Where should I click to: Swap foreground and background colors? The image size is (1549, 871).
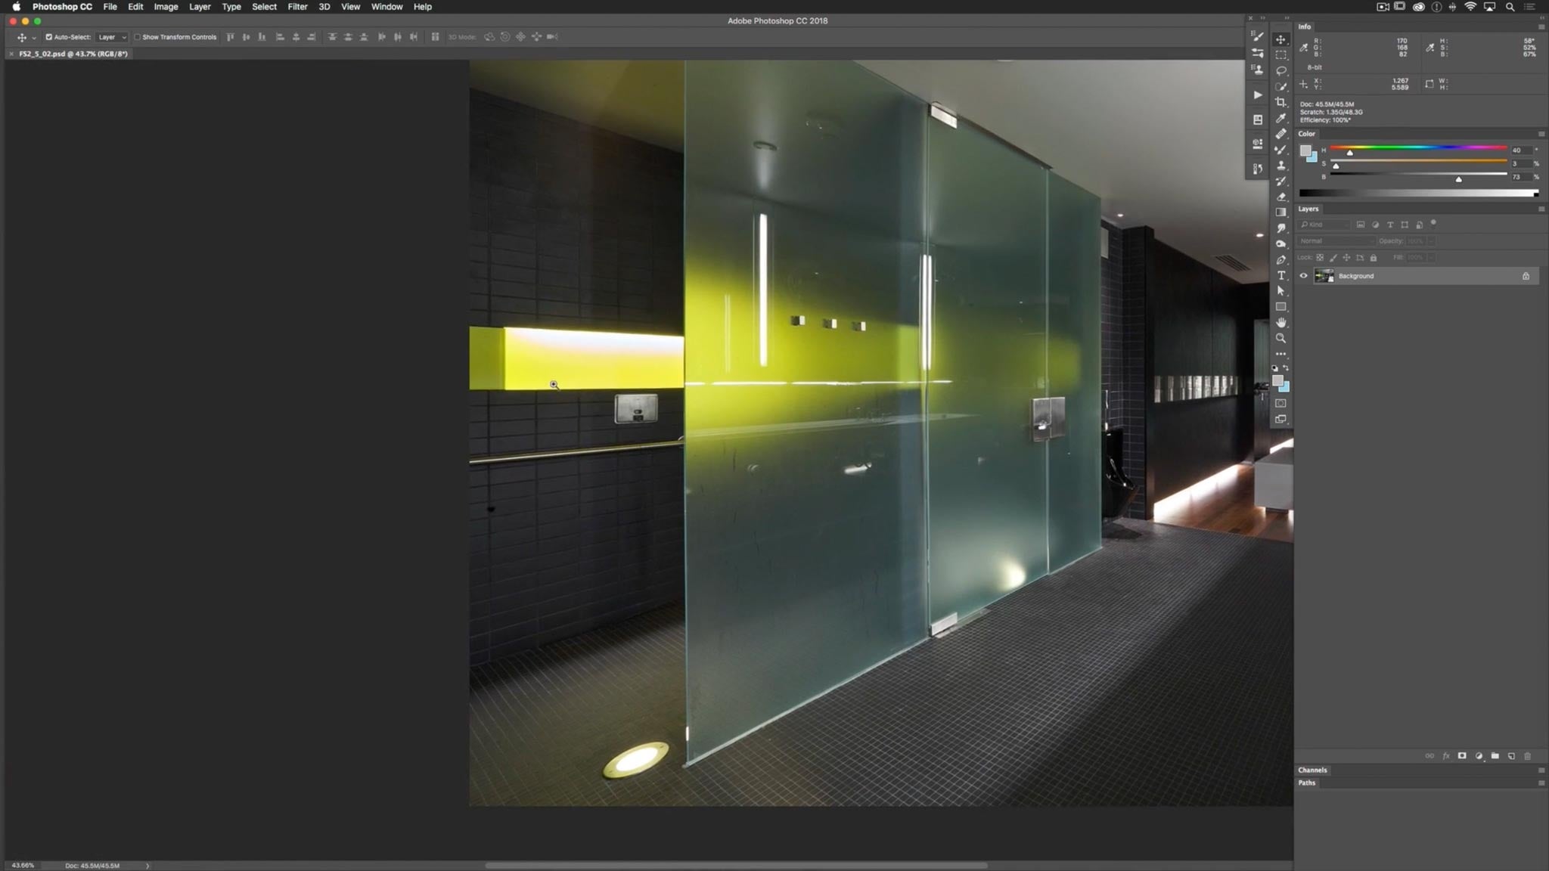pos(1286,368)
